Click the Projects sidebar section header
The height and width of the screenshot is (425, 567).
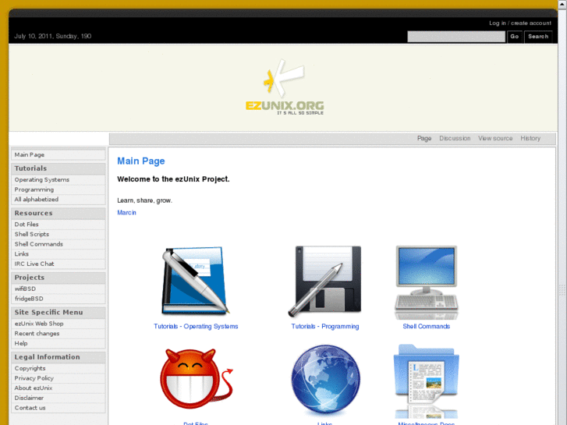click(x=58, y=278)
